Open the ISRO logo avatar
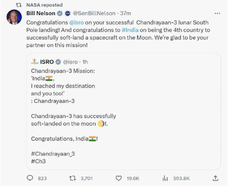This screenshot has height=186, width=228. pos(35,61)
